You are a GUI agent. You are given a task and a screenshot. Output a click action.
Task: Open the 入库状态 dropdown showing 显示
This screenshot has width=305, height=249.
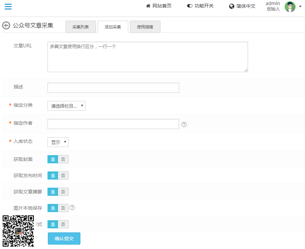coord(58,142)
